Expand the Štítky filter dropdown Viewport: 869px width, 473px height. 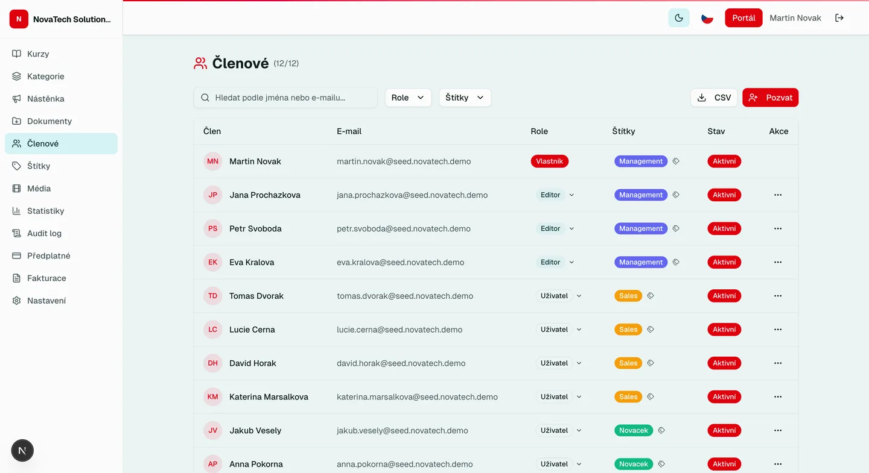click(x=465, y=98)
